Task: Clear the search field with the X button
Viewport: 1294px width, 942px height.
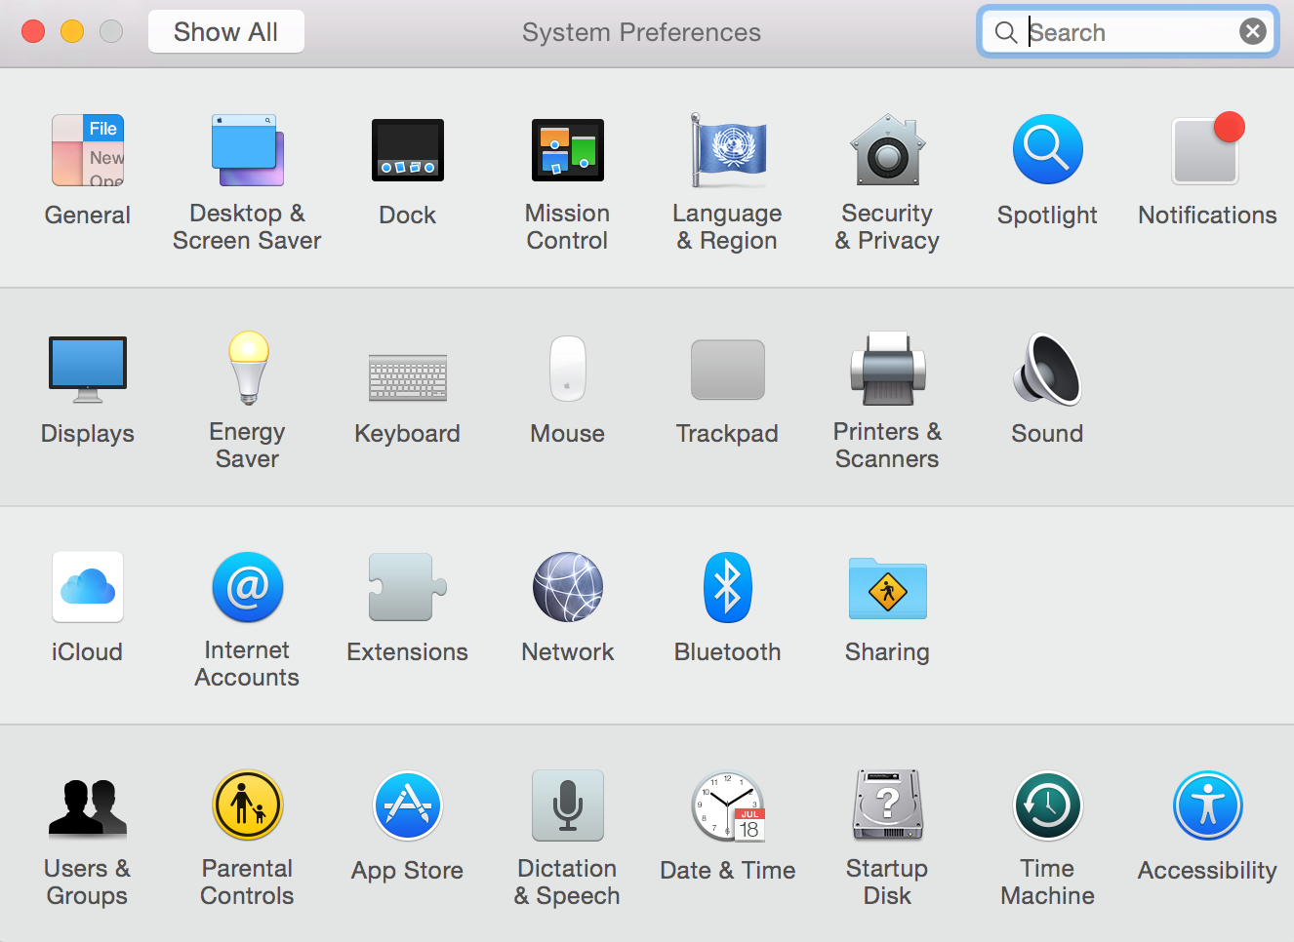Action: click(x=1253, y=32)
